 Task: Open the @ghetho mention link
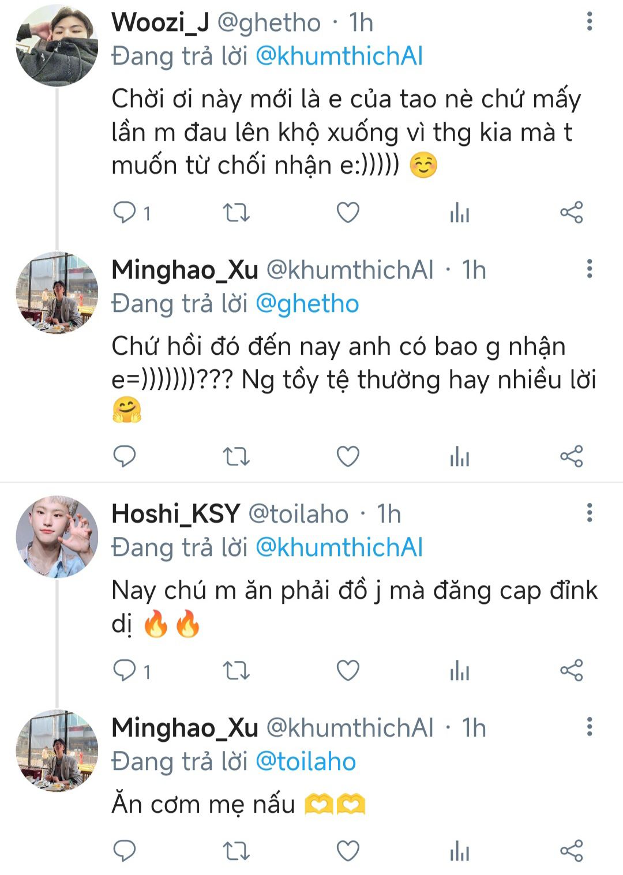307,304
